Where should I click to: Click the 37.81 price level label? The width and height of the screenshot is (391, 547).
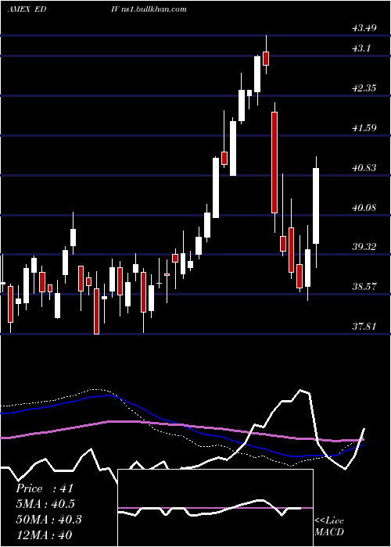364,327
